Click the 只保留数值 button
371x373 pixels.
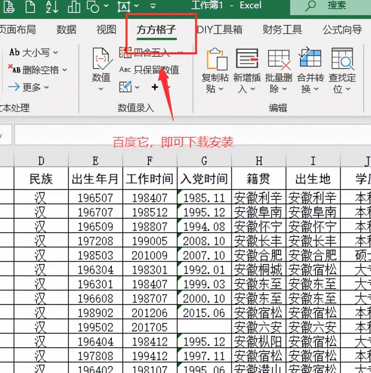[149, 70]
